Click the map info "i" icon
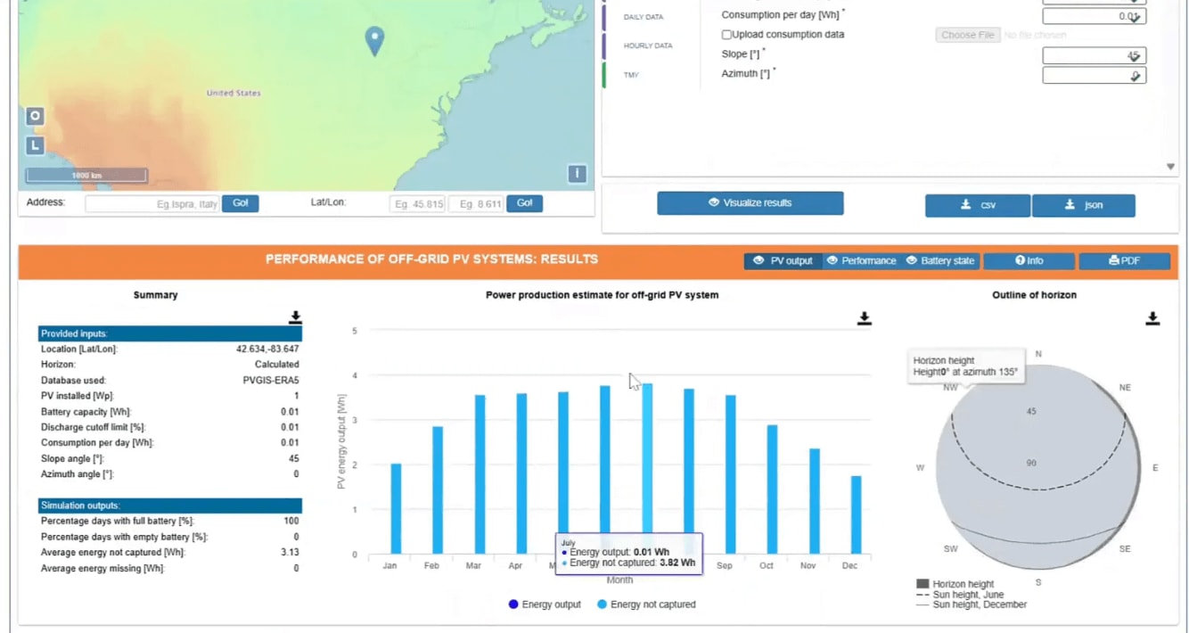1189x633 pixels. 577,174
